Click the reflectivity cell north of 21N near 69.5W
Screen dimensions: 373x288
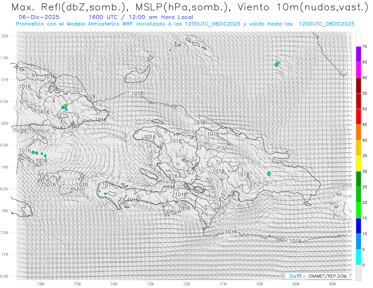coord(277,64)
